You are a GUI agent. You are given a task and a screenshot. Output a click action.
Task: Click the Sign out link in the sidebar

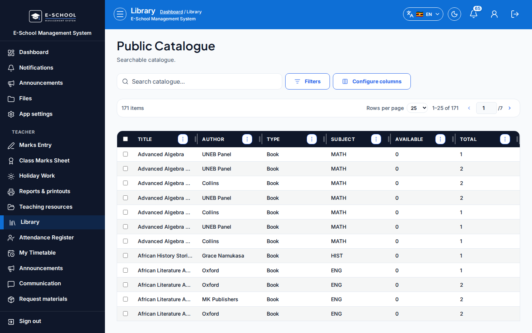(x=52, y=321)
